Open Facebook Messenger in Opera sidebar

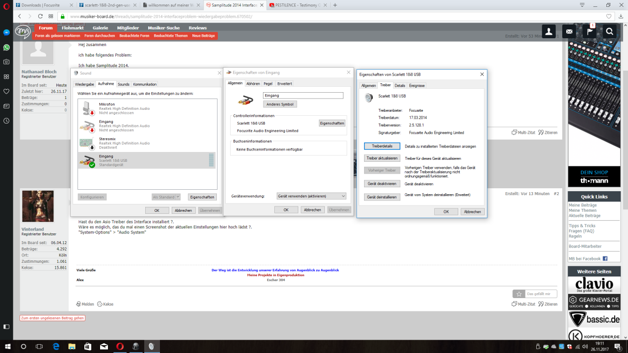(x=6, y=32)
